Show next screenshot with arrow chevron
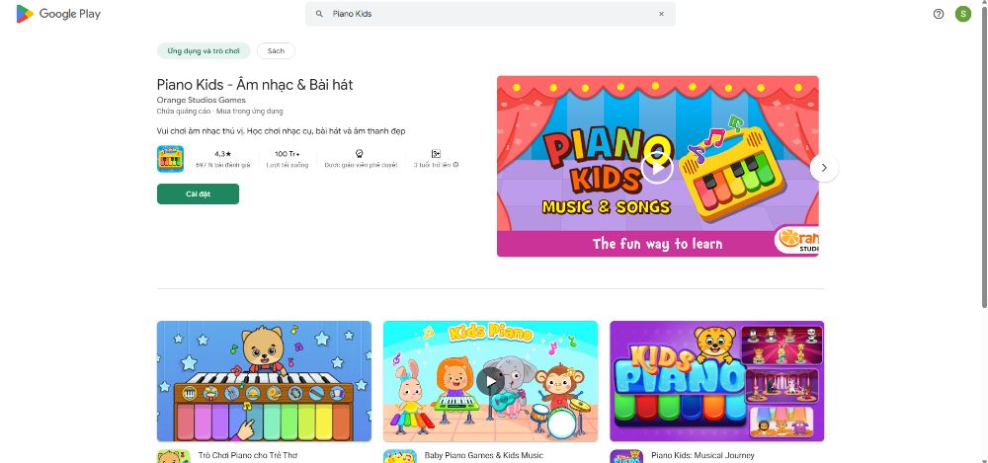The width and height of the screenshot is (988, 463). [x=824, y=168]
